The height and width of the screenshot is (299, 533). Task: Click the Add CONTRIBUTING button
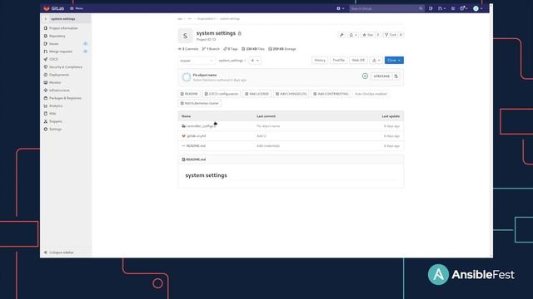click(x=331, y=94)
